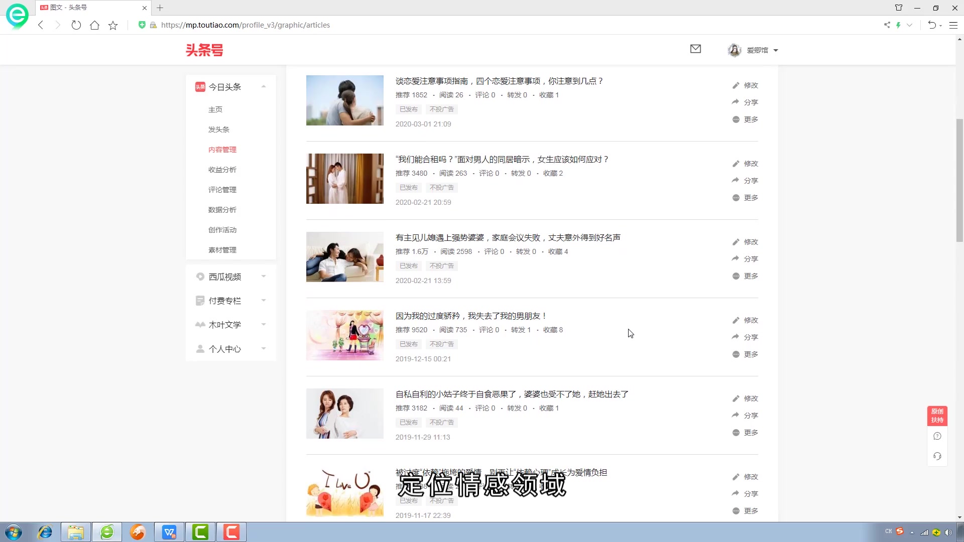Click 分享 for 自私自利的小姑子 article
Image resolution: width=964 pixels, height=542 pixels.
coord(745,416)
